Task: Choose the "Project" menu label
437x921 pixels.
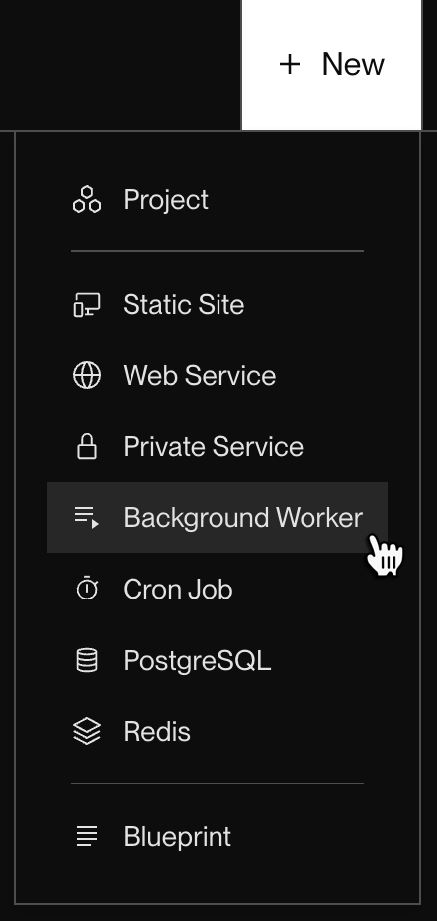Action: coord(166,200)
